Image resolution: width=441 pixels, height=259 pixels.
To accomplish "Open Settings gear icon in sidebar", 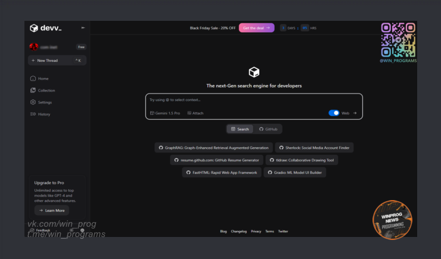I will tap(33, 102).
